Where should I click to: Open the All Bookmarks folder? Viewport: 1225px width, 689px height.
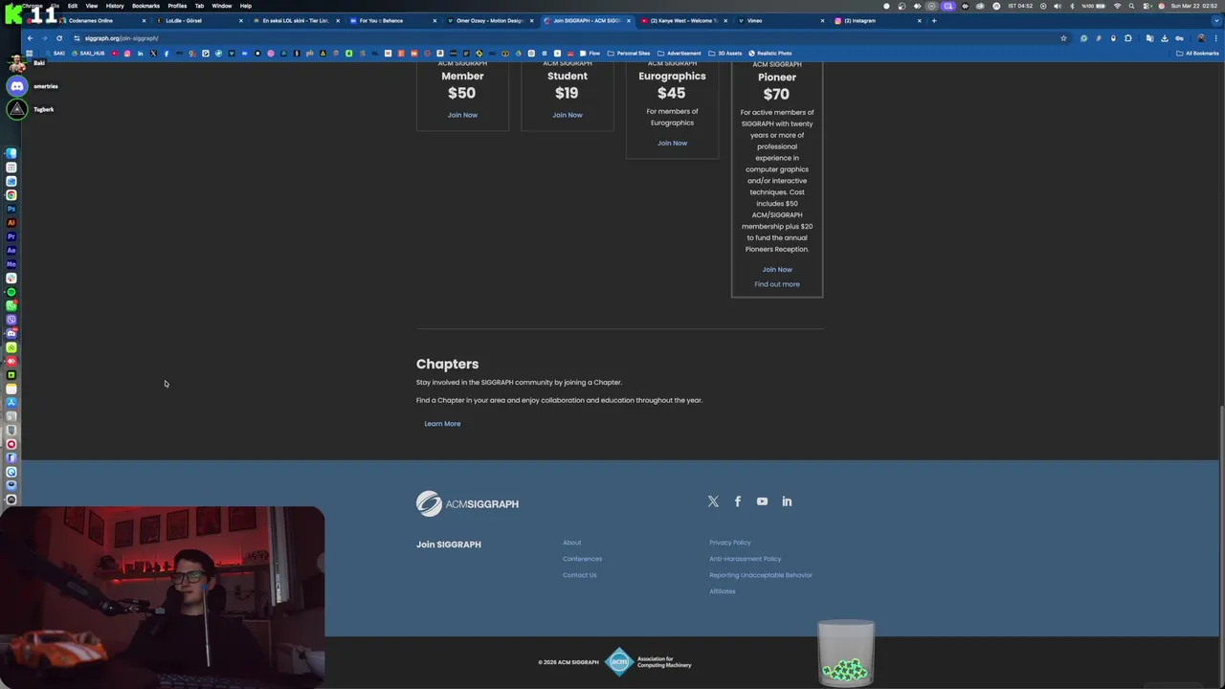click(1197, 54)
